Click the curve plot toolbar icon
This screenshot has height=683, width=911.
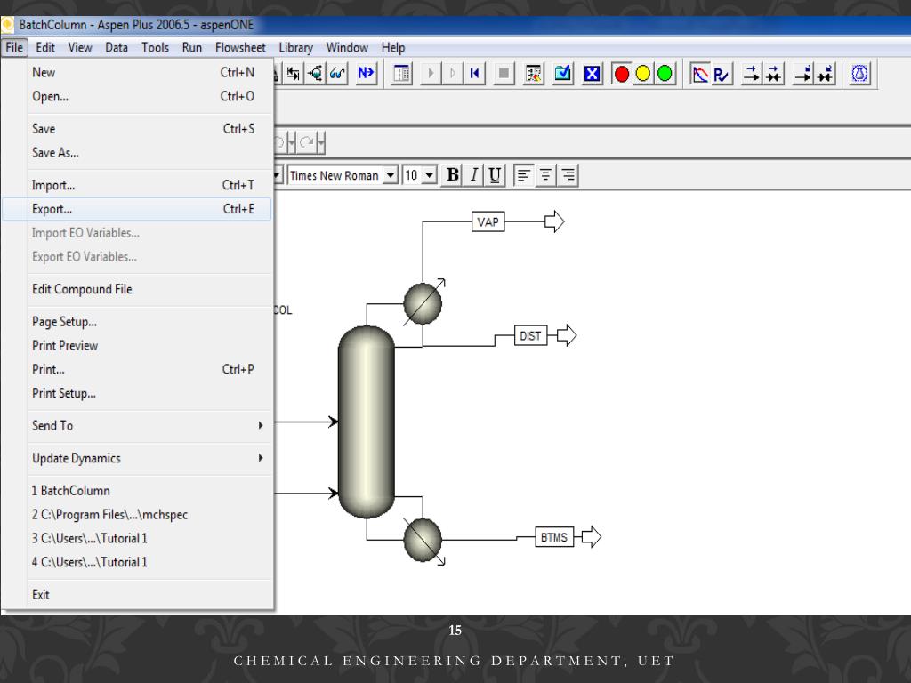(x=699, y=74)
